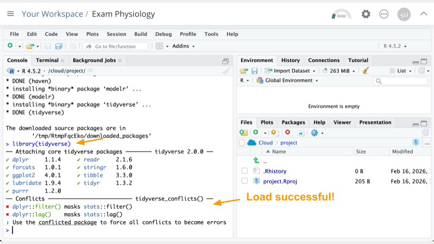This screenshot has width=434, height=244.
Task: Clear environment objects with broom icon
Action: (365, 71)
